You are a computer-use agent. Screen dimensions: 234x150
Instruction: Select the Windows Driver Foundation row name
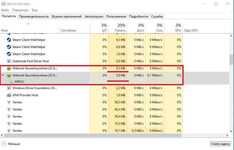point(35,88)
